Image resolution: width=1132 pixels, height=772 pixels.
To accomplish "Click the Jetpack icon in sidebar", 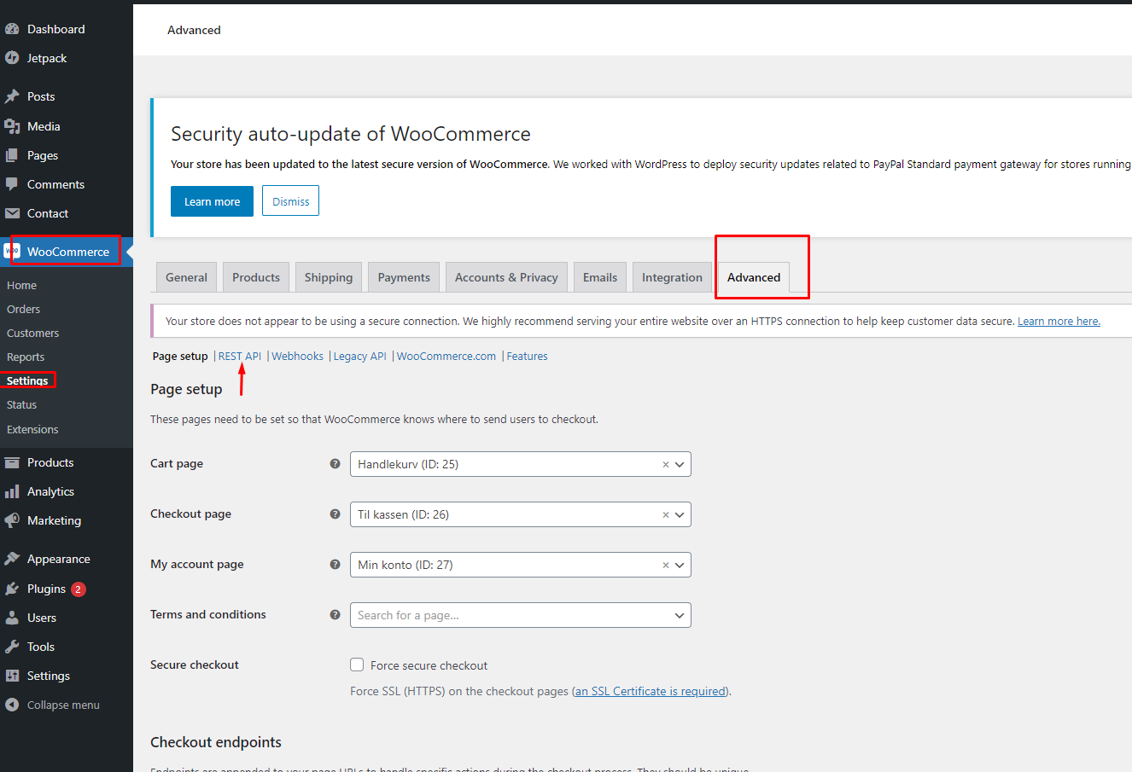I will tap(12, 58).
